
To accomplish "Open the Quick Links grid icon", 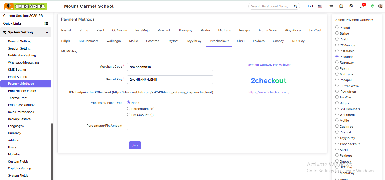I will (46, 23).
